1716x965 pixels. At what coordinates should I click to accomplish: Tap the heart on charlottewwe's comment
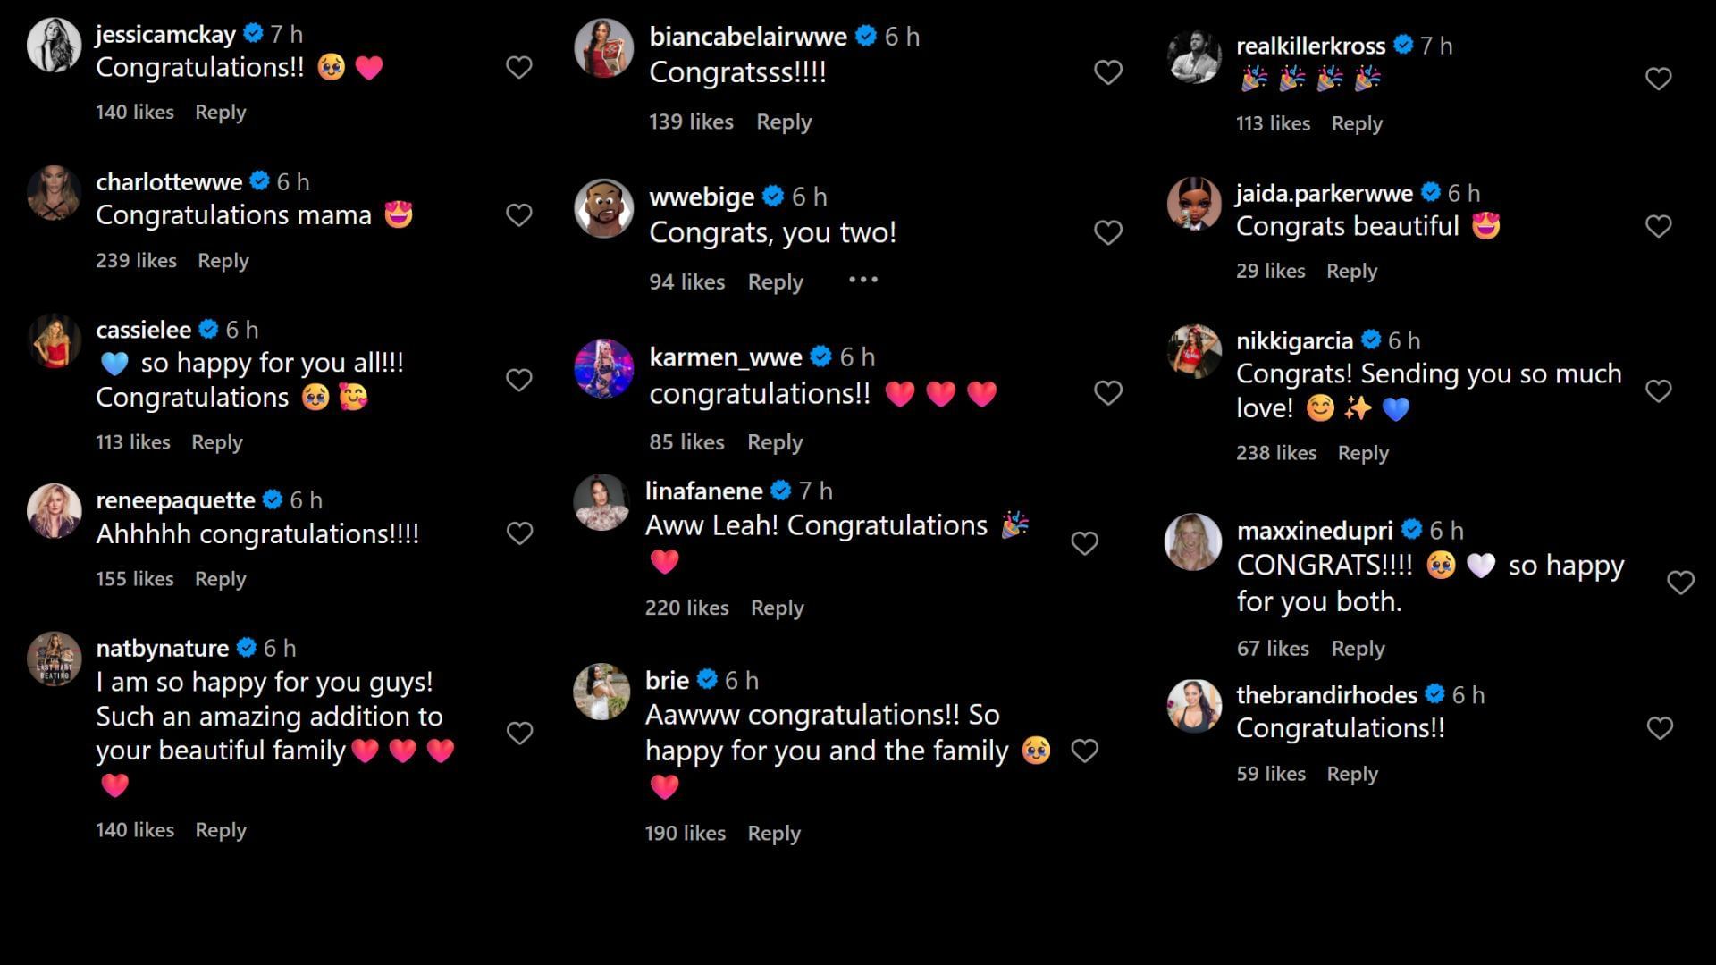click(519, 215)
